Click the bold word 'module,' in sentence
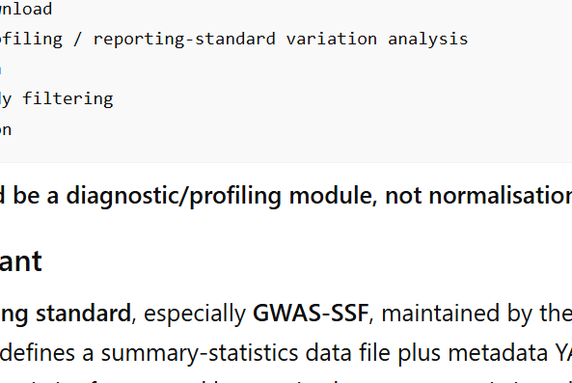Viewport: 572px width, 383px height. 333,196
